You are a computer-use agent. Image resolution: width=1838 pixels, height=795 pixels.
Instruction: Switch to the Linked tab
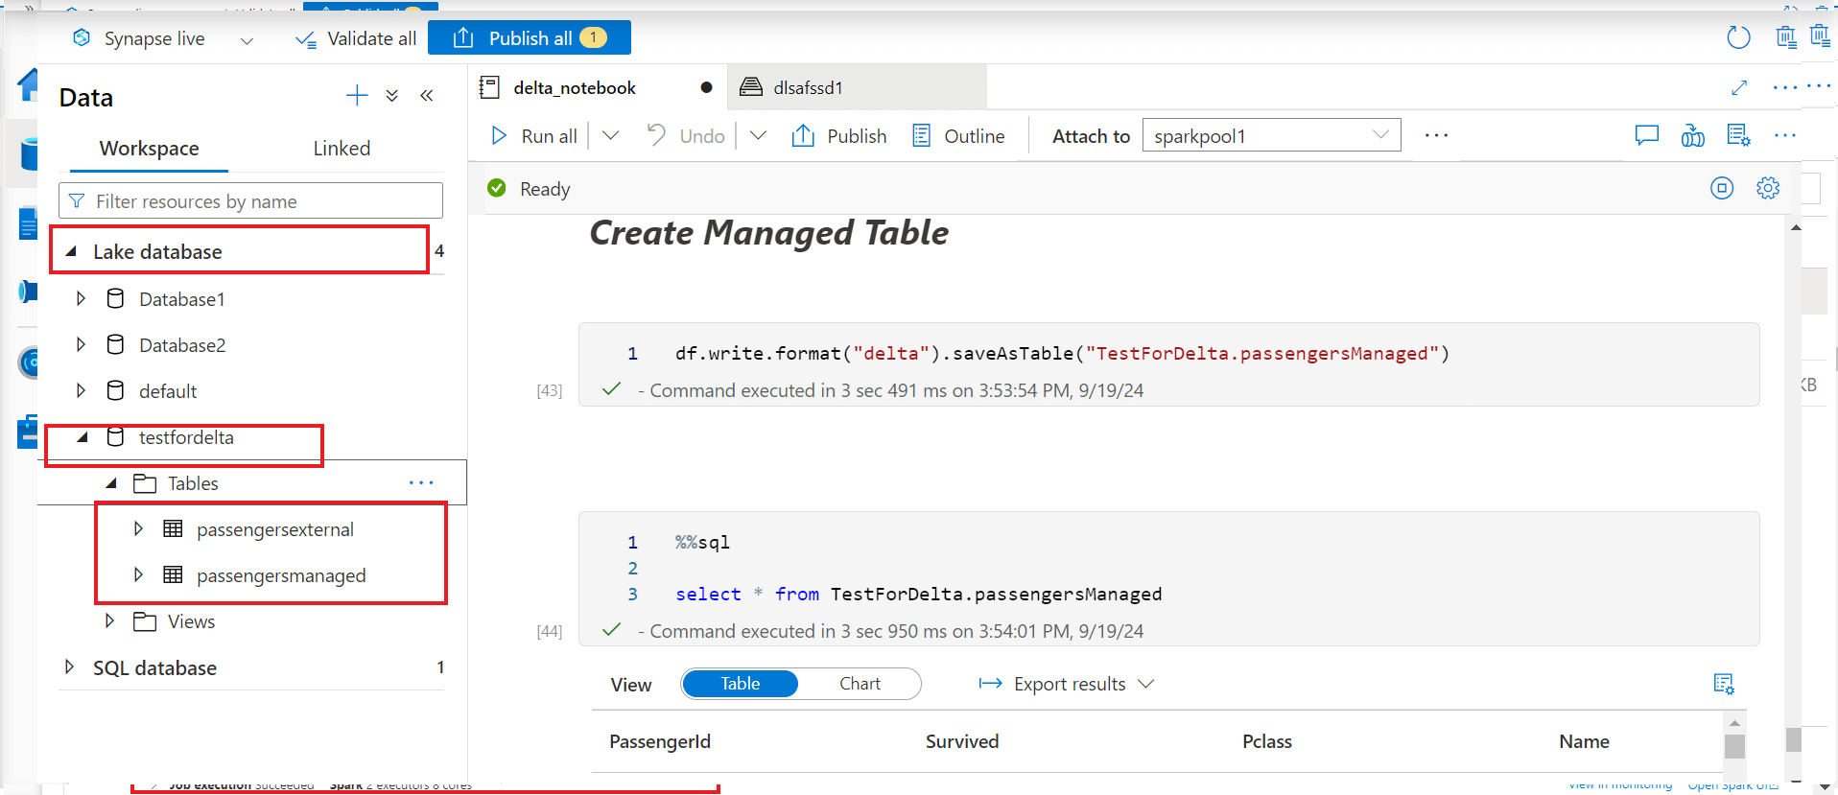(342, 149)
